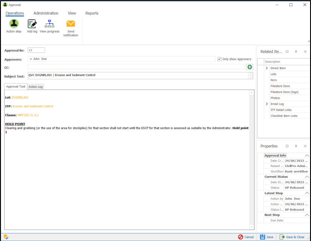Open the Reports ribbon tab

pos(92,13)
